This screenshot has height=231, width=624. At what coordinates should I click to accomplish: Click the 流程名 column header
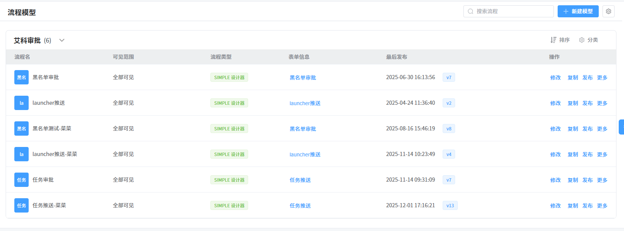[22, 57]
